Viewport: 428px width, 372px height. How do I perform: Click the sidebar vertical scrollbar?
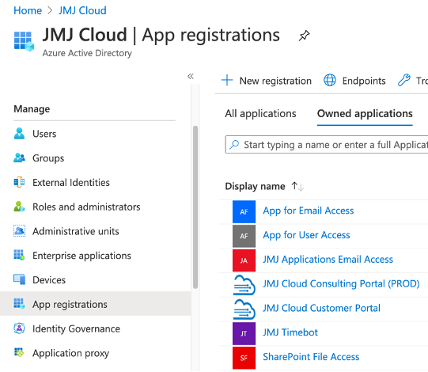195,207
